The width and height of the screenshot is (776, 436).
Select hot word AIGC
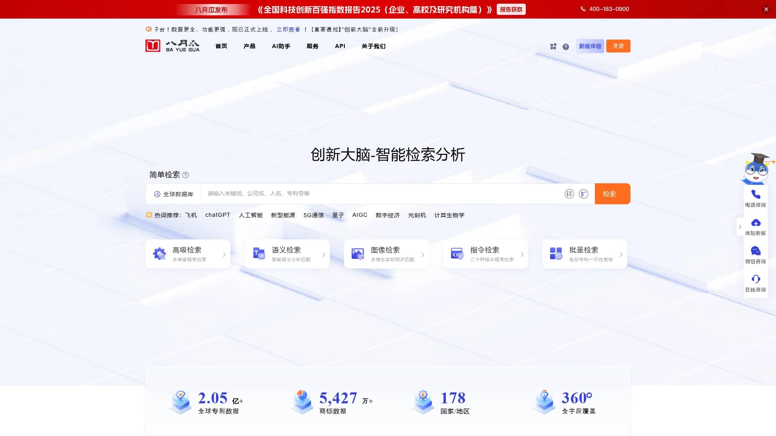coord(360,215)
